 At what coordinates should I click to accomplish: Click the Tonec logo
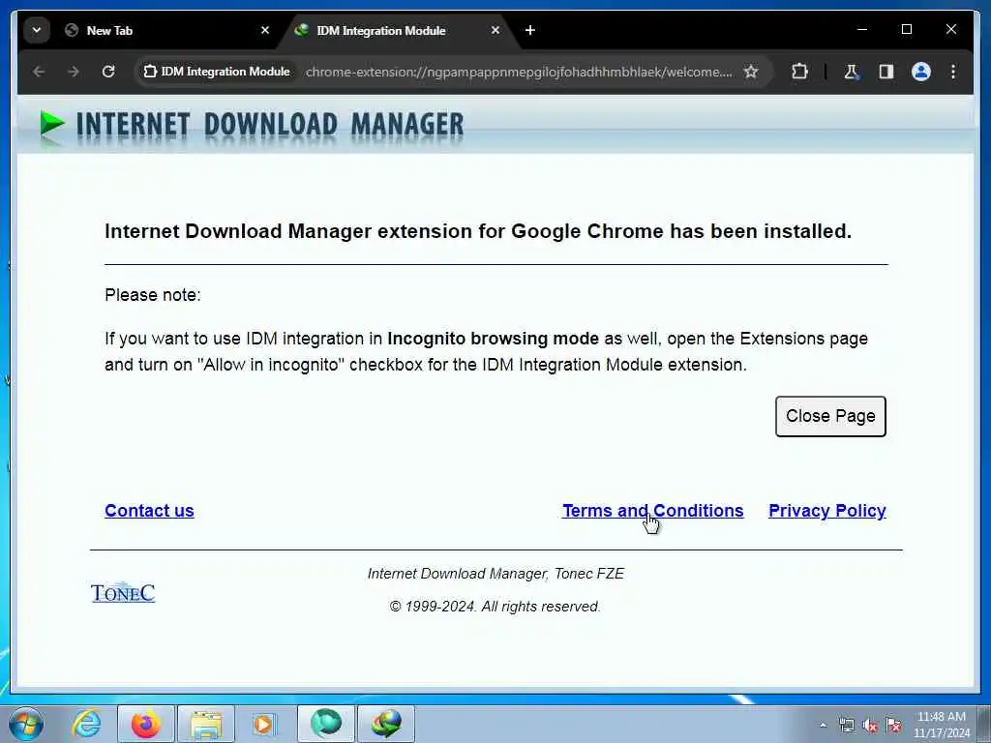tap(123, 592)
